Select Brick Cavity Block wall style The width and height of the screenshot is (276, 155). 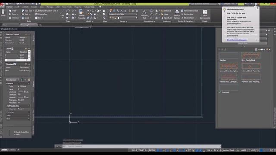pos(251,57)
